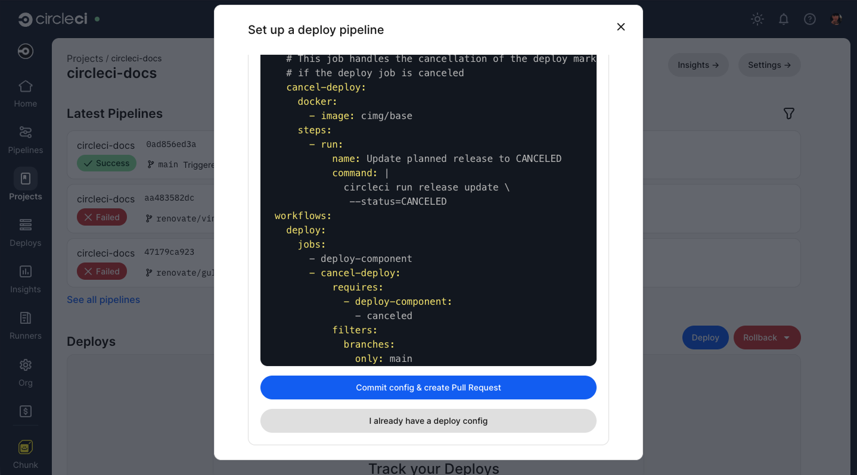Toggle the theme with the sun icon

(x=757, y=19)
